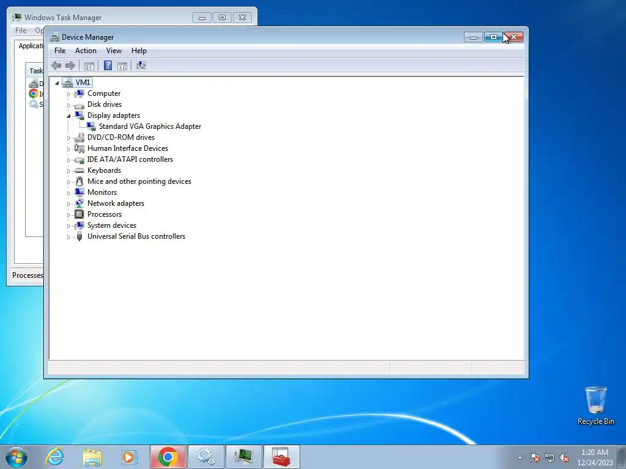626x469 pixels.
Task: Toggle the console tree toolbar icon
Action: tap(89, 66)
